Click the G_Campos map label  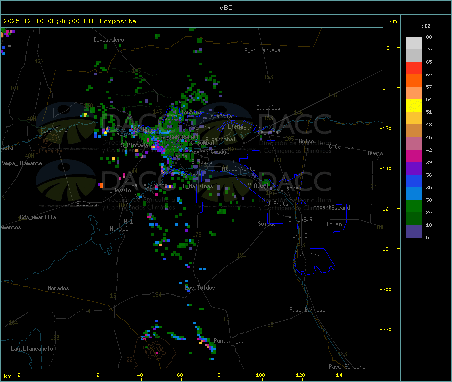click(341, 147)
